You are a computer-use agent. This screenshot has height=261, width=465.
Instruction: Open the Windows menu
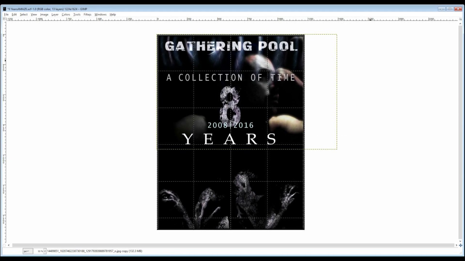100,14
